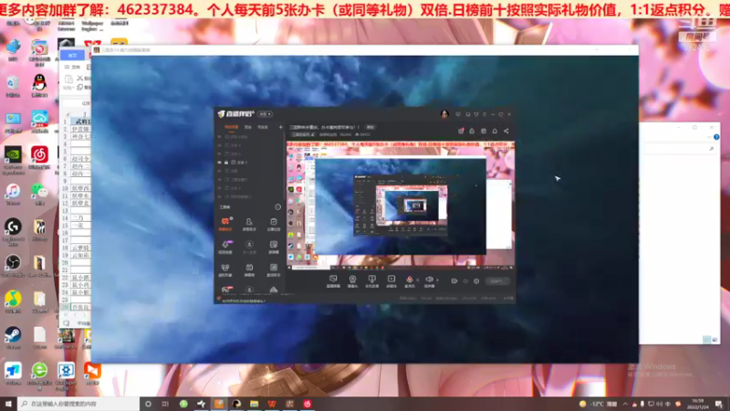Open NetEase Cloud Music desktop icon
This screenshot has height=411, width=730.
[x=39, y=157]
